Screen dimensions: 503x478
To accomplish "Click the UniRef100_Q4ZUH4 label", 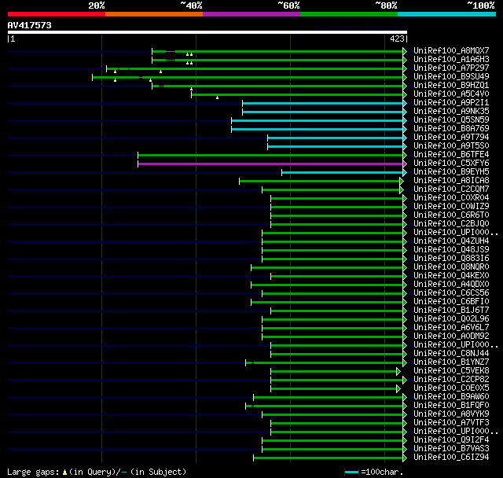I will [451, 241].
